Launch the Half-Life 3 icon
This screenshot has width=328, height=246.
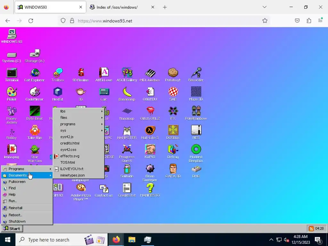click(x=150, y=132)
